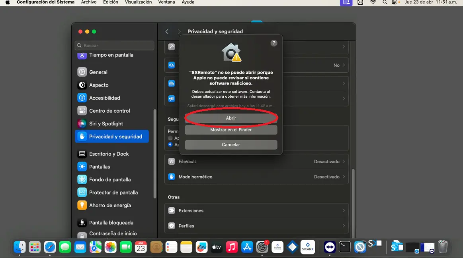
Task: Open Apple TV from the Dock
Action: [x=217, y=247]
